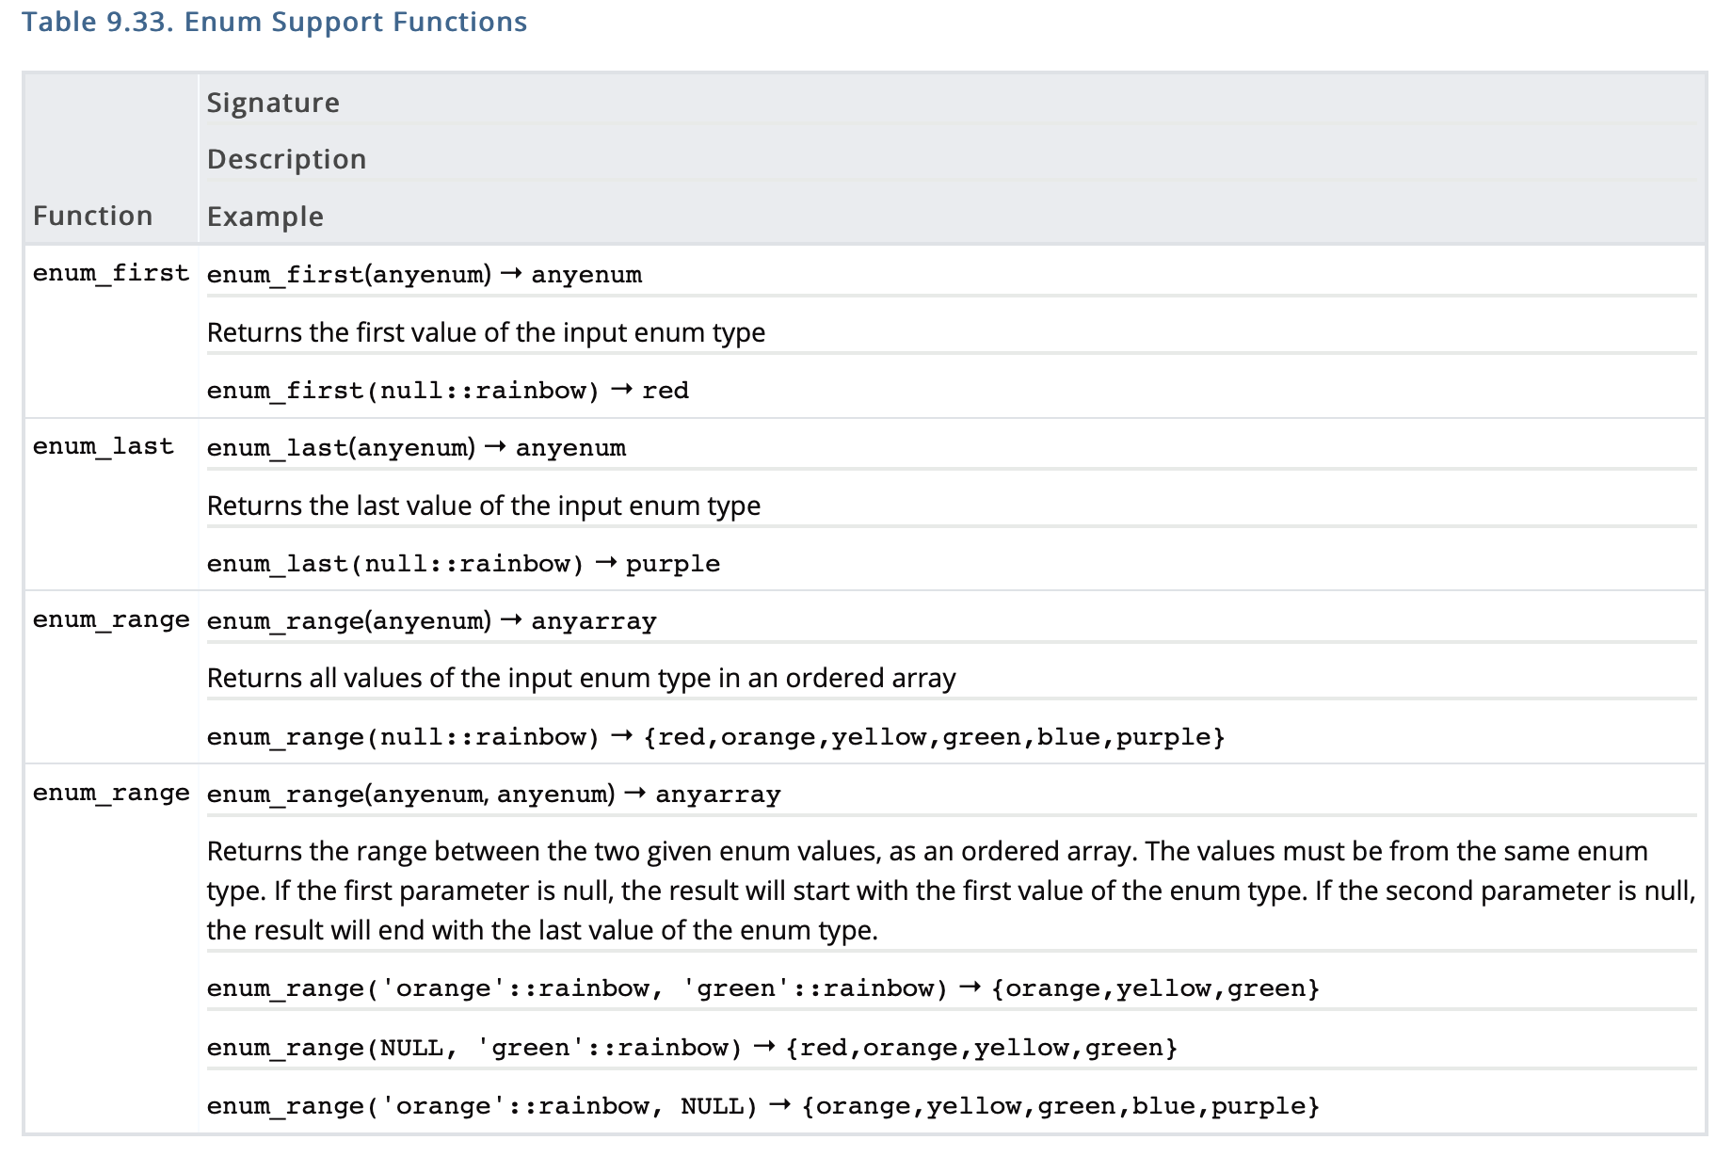1732x1156 pixels.
Task: Click the enum_first(anyenum) → anyenum signature
Action: point(424,275)
